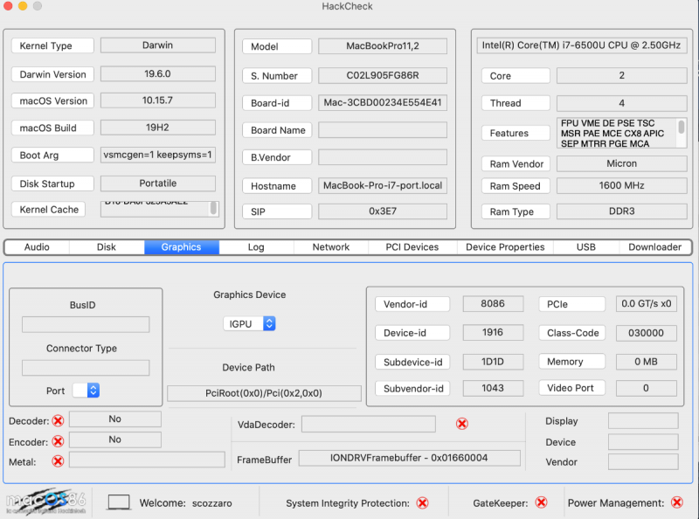This screenshot has width=699, height=519.
Task: Click the red X icon next to VdaDecoder
Action: point(462,424)
